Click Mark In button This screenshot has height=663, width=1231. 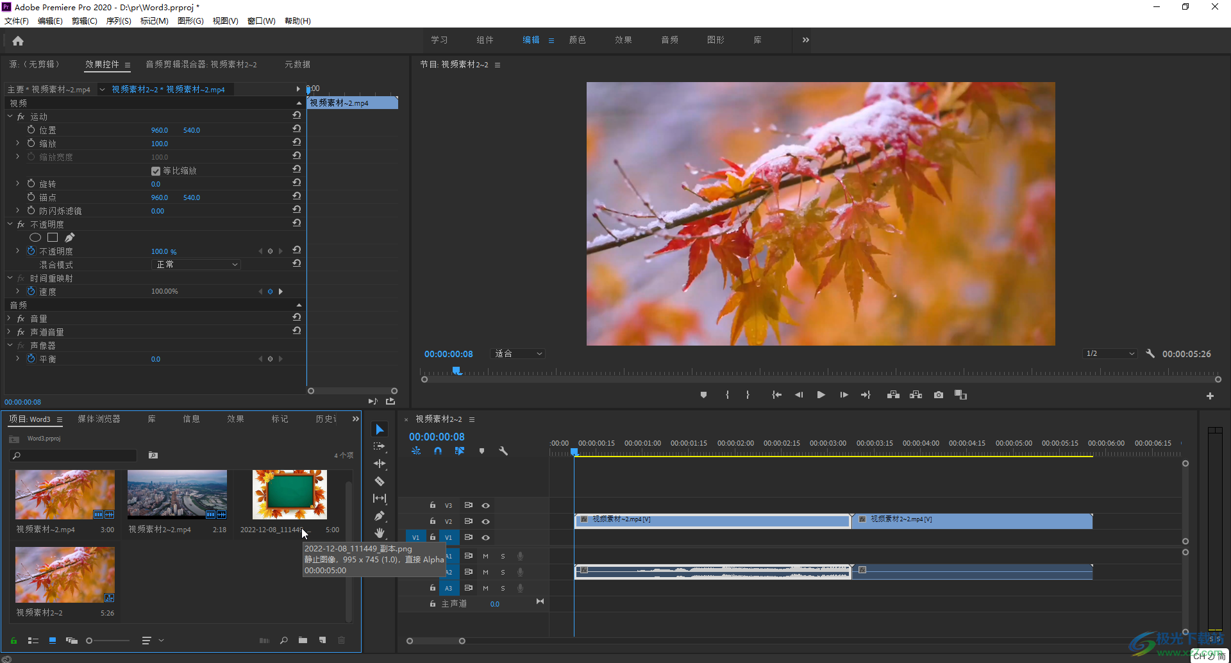(727, 395)
